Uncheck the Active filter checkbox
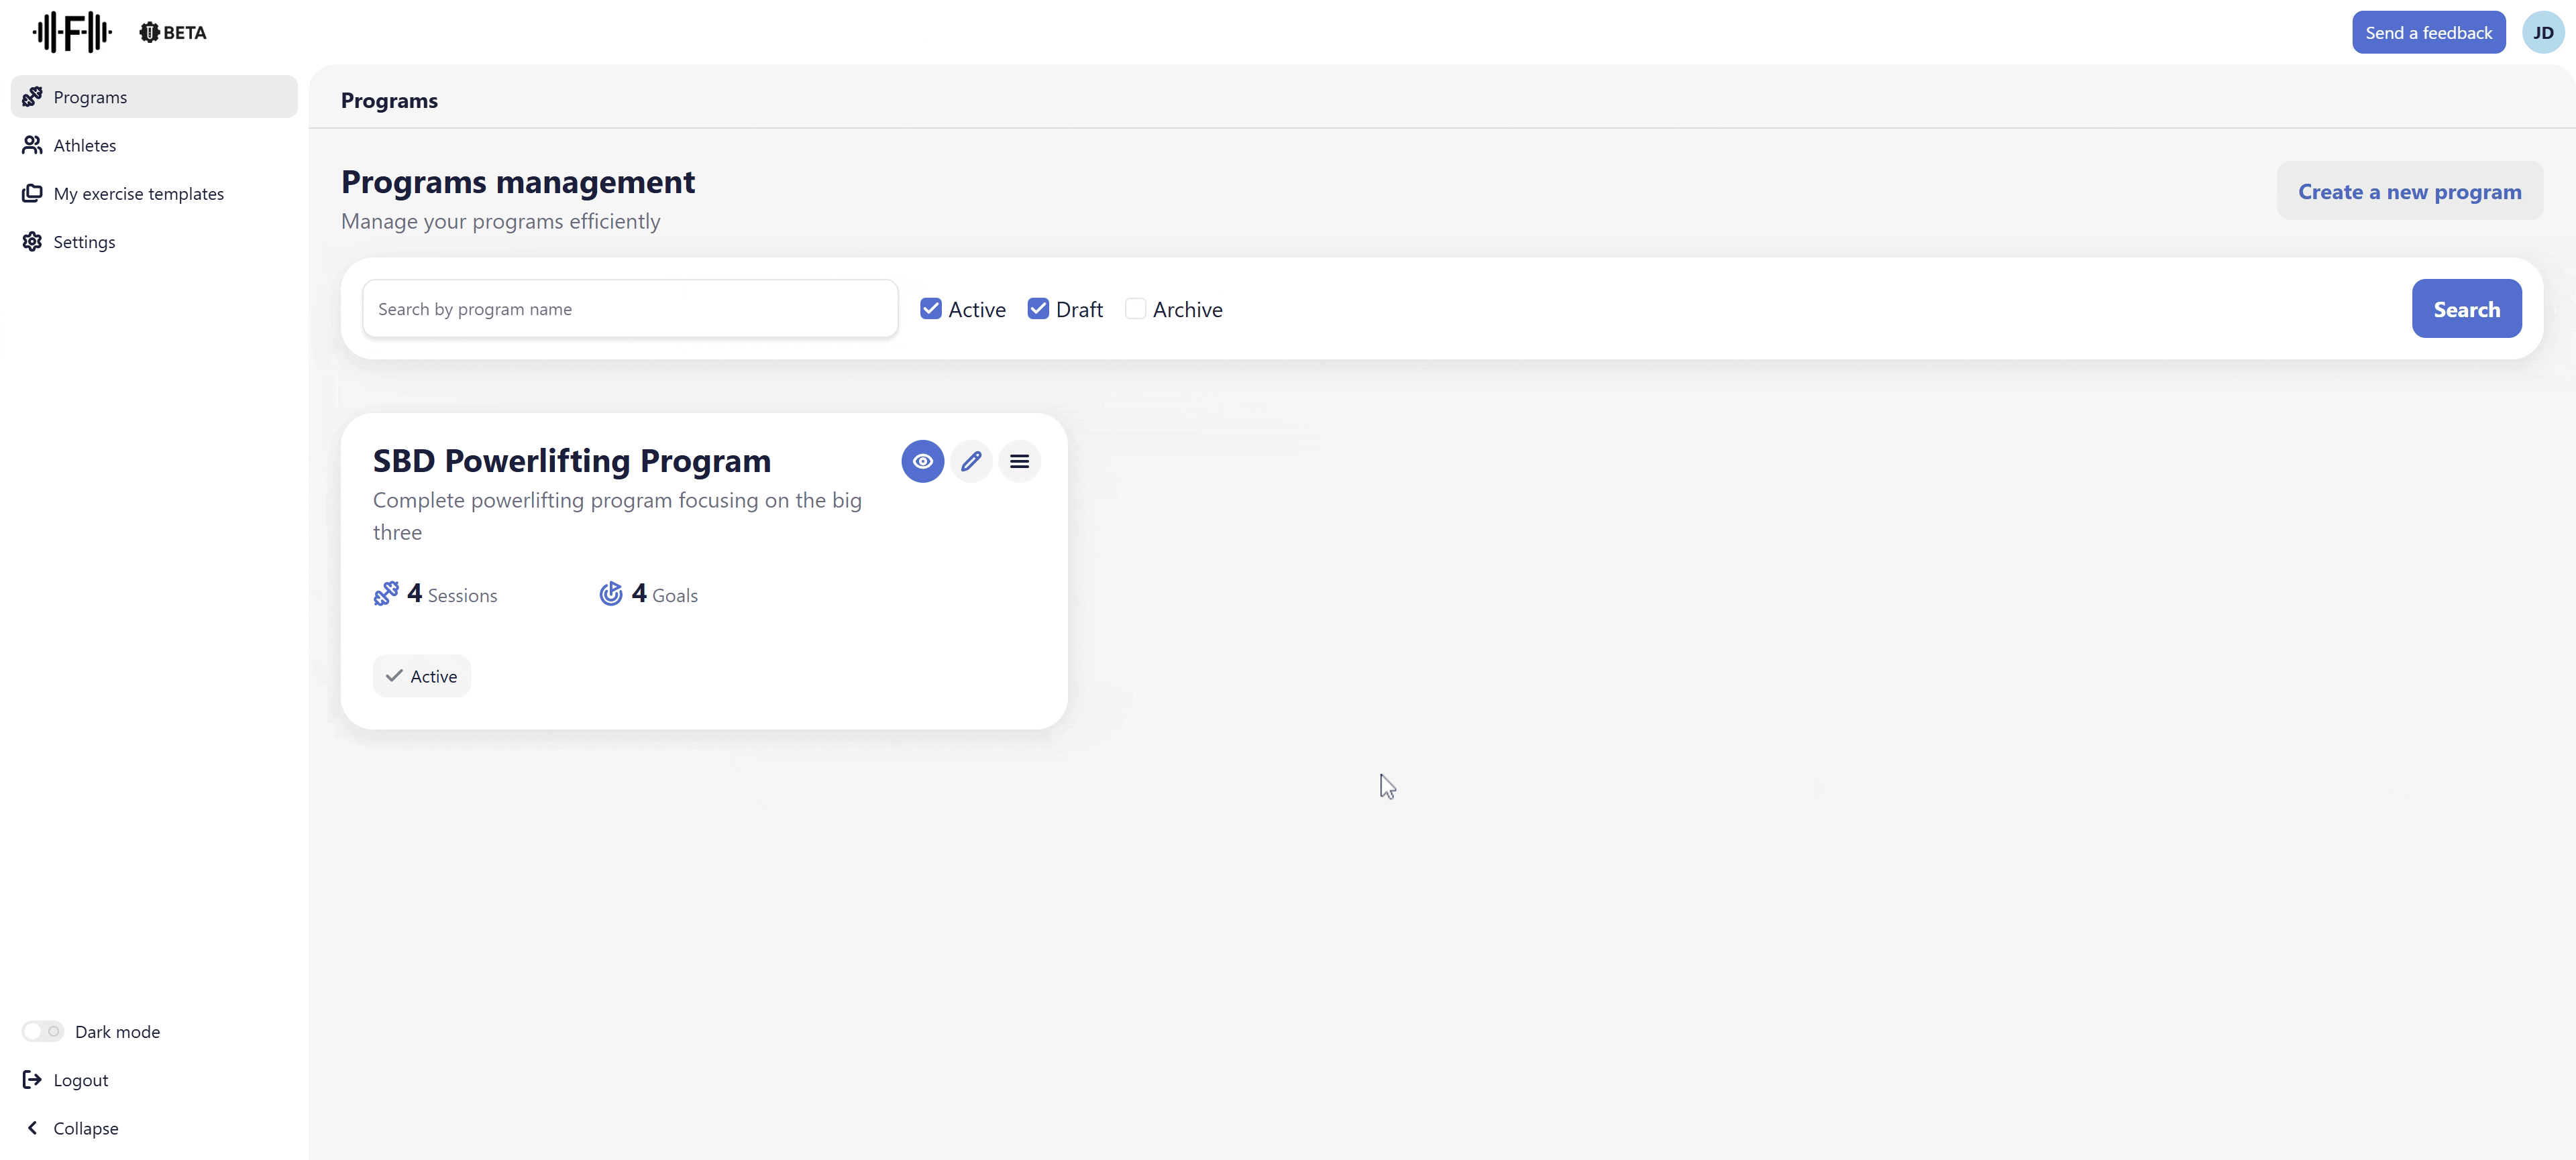This screenshot has width=2576, height=1160. [x=930, y=308]
